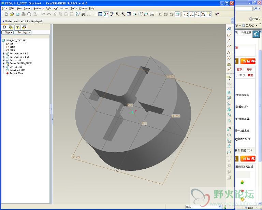
Task: Switch to the Folder Browser navigator tab
Action: point(11,27)
